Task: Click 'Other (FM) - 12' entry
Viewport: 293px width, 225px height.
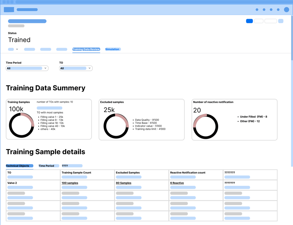Action: (250, 121)
